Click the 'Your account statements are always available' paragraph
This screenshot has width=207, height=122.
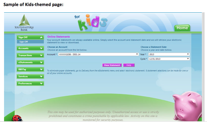(x=114, y=41)
